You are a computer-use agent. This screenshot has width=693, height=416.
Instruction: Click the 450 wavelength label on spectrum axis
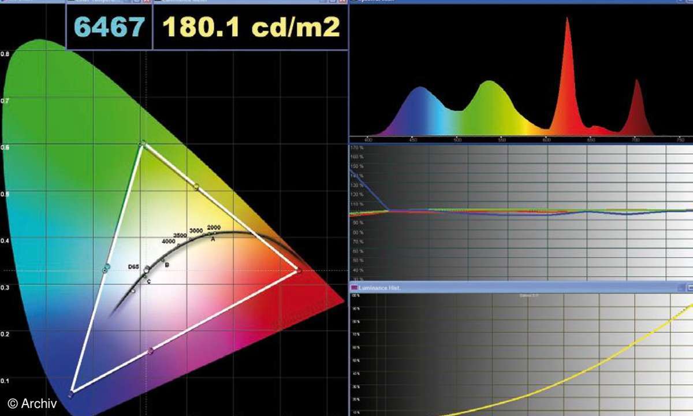(412, 139)
